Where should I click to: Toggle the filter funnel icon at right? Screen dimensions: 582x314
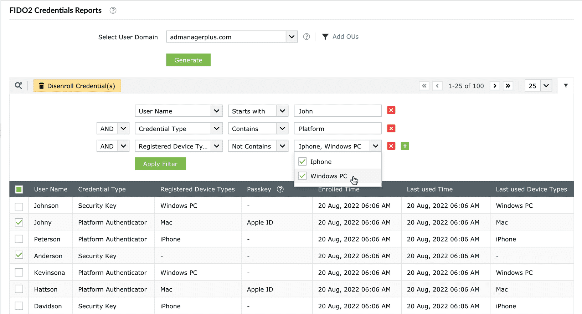566,86
